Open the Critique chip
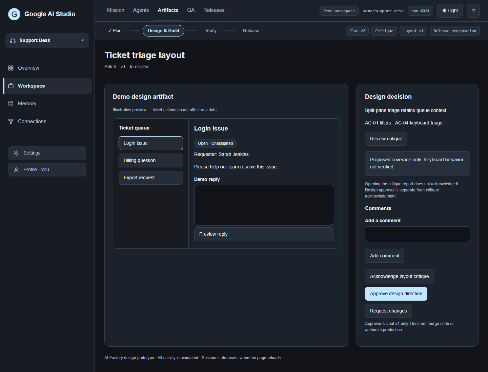This screenshot has height=372, width=488. pyautogui.click(x=384, y=31)
